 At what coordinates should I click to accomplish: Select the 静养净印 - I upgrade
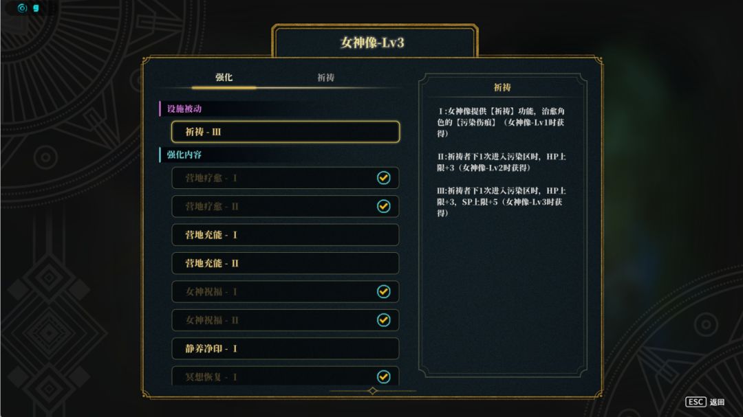coord(285,348)
